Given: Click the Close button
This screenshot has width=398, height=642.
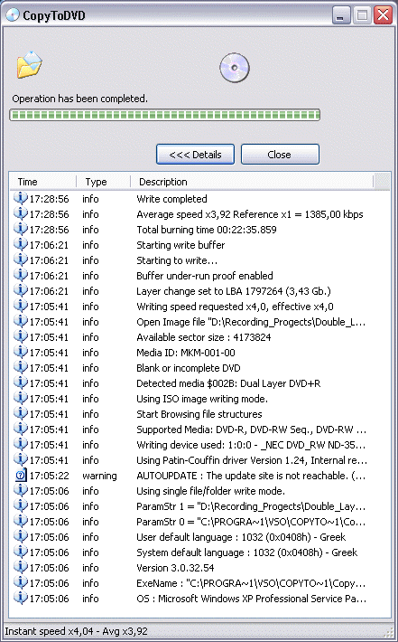Looking at the screenshot, I should (280, 155).
